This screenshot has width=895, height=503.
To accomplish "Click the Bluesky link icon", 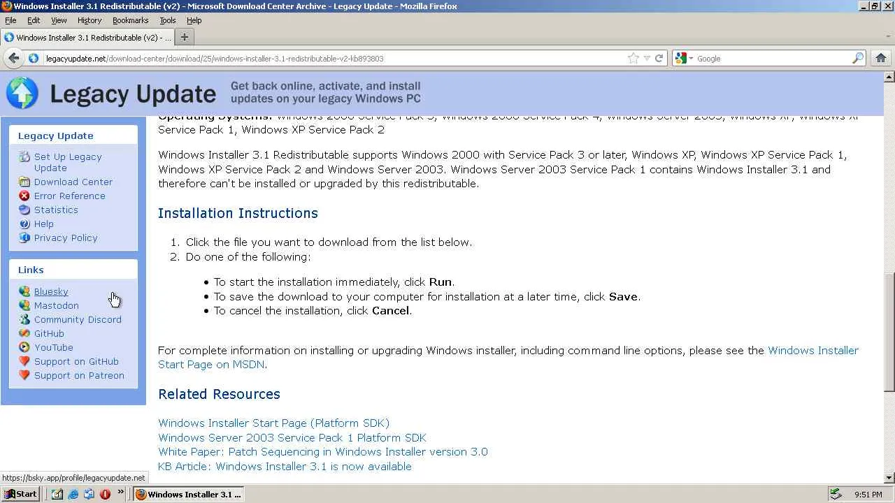I will click(24, 291).
